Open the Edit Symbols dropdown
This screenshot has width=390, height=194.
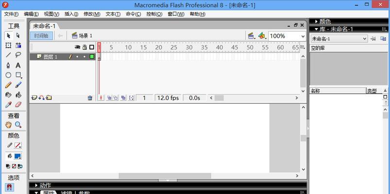(262, 36)
